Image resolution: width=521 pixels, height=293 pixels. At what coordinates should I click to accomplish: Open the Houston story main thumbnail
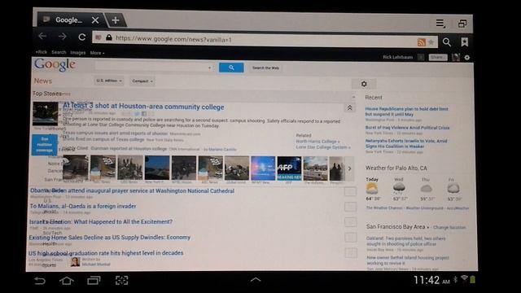click(46, 114)
